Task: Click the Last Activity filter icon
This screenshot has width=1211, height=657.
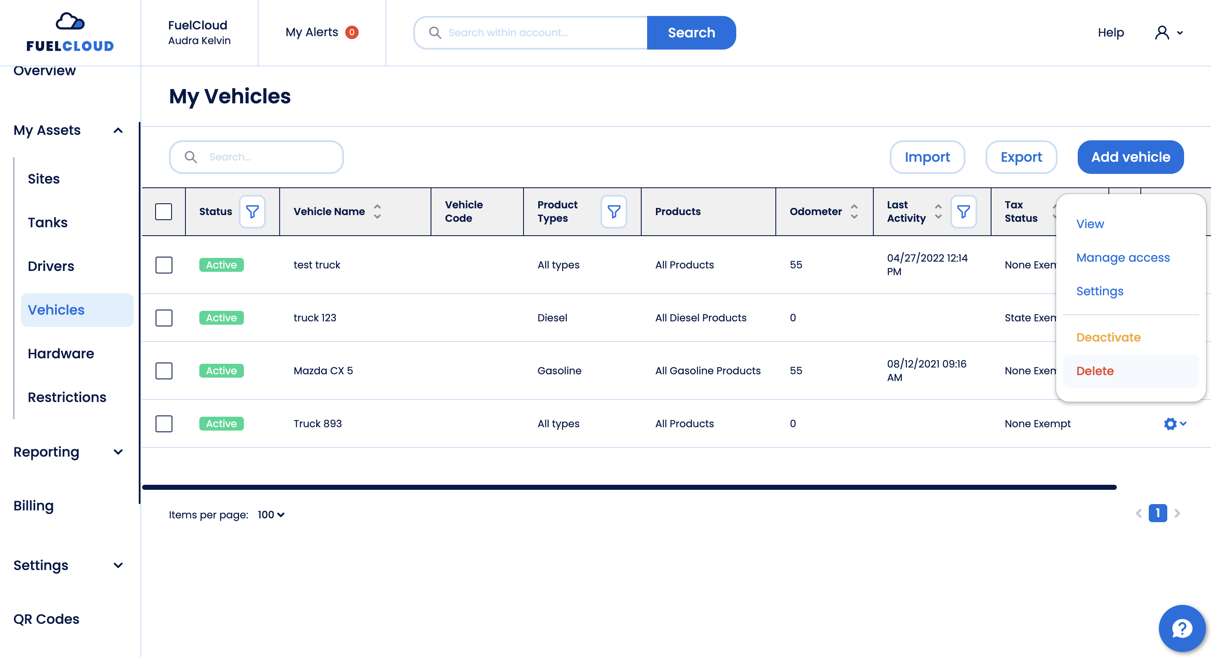Action: click(963, 211)
